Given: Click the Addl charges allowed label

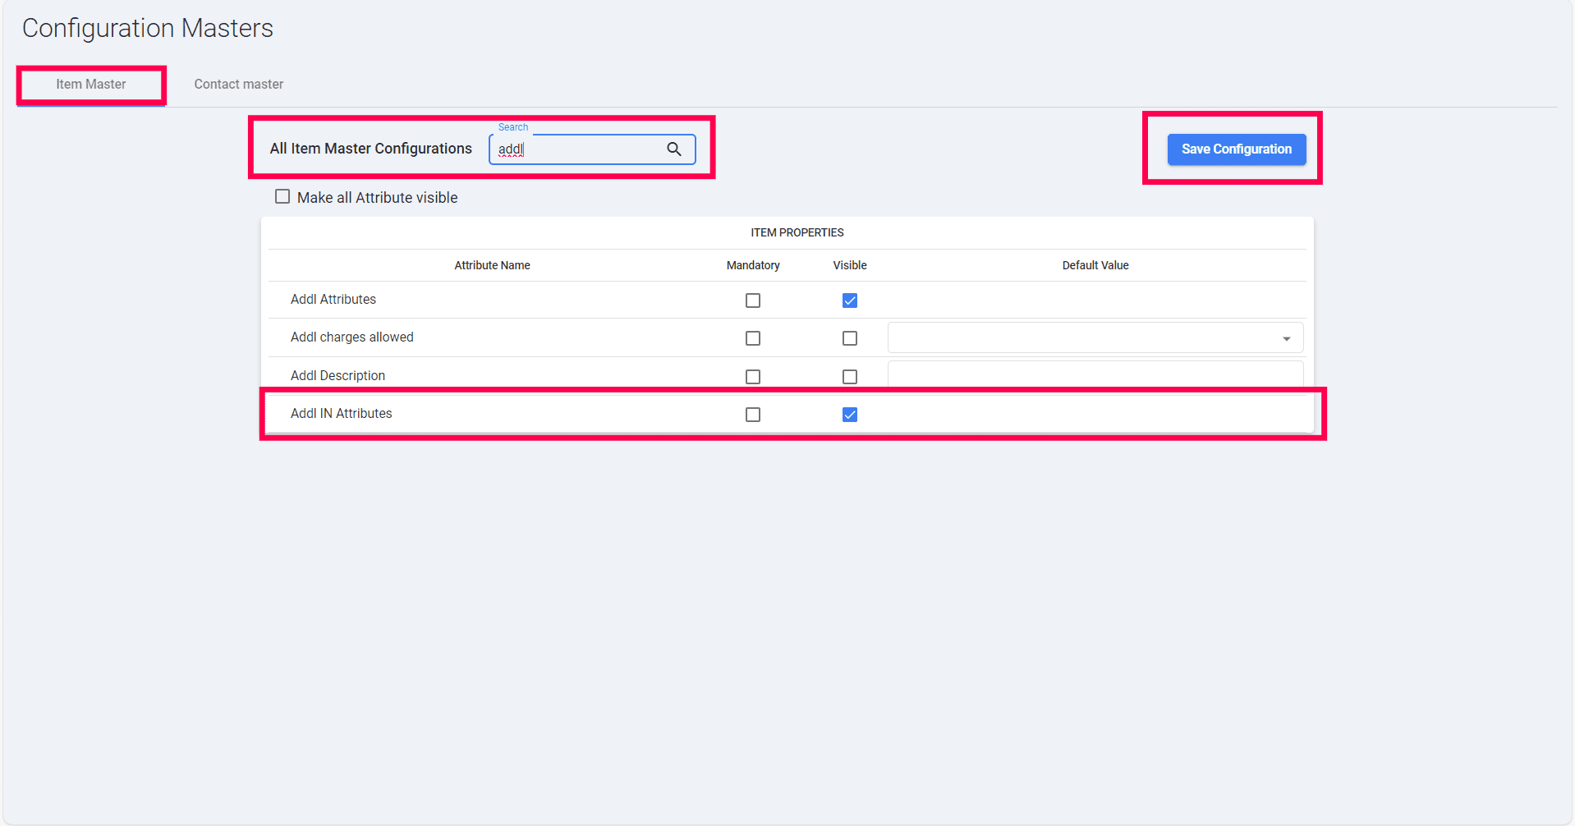Looking at the screenshot, I should tap(351, 337).
